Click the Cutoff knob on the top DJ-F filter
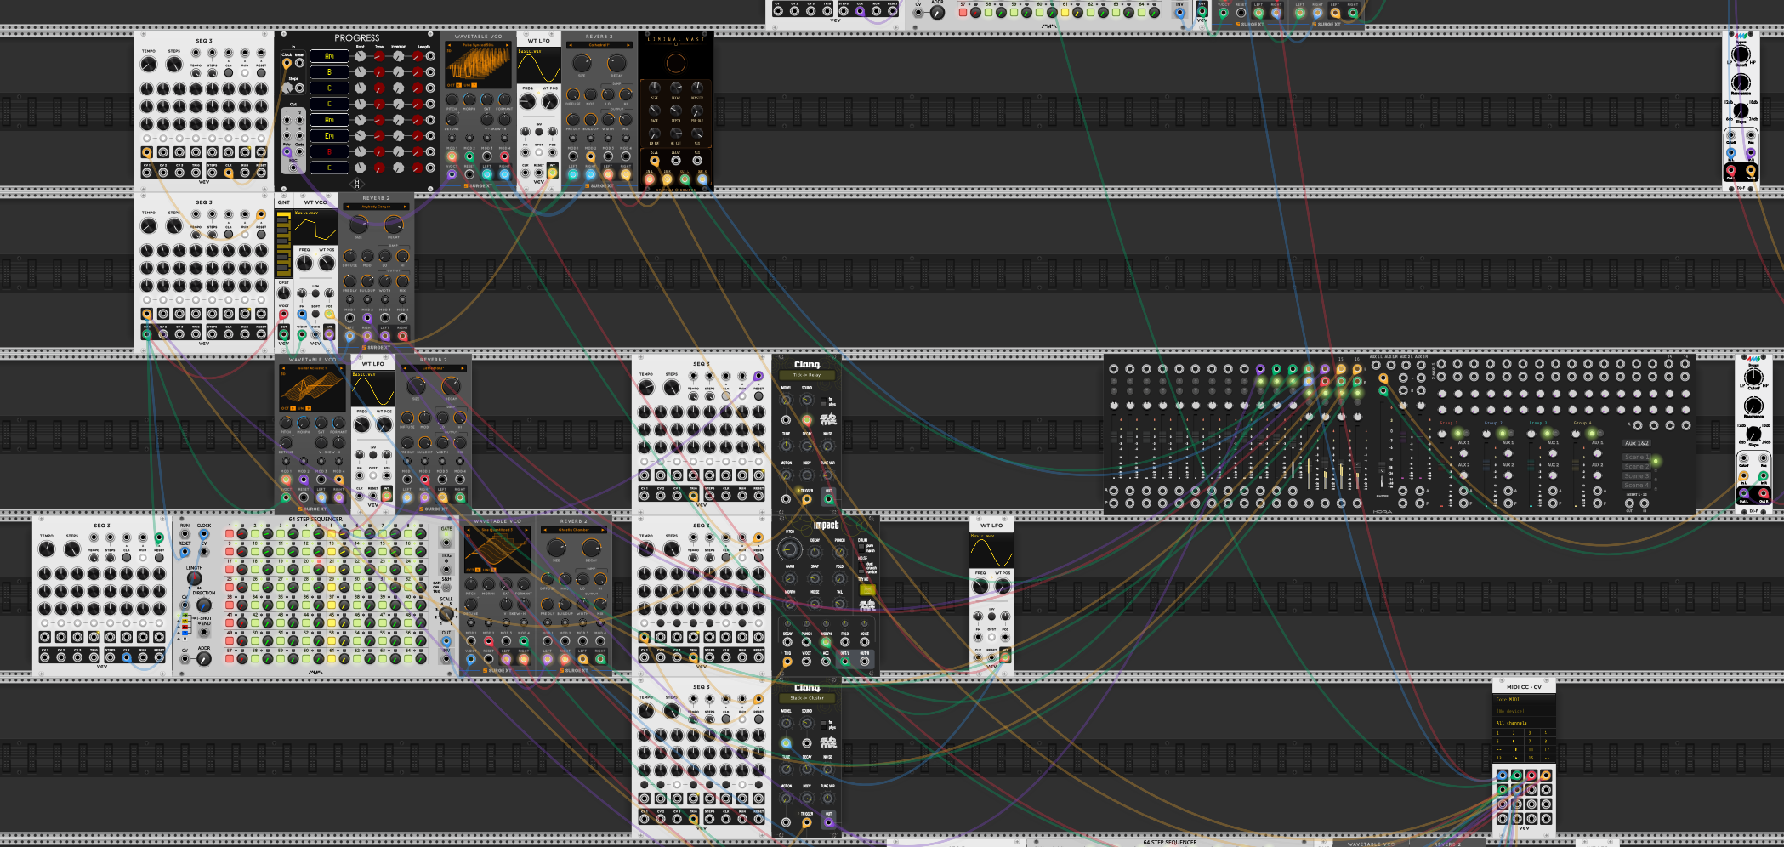This screenshot has width=1784, height=847. point(1741,54)
